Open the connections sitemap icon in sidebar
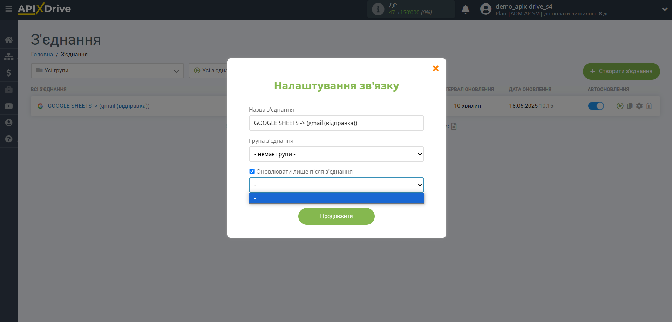This screenshot has height=322, width=672. [x=9, y=56]
